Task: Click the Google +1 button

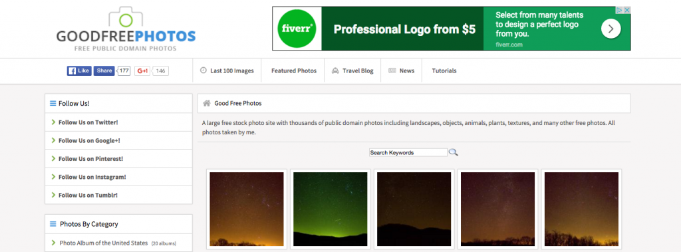Action: [x=142, y=71]
